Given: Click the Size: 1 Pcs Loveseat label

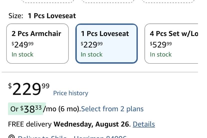Looking at the screenshot, I should click(x=42, y=16).
